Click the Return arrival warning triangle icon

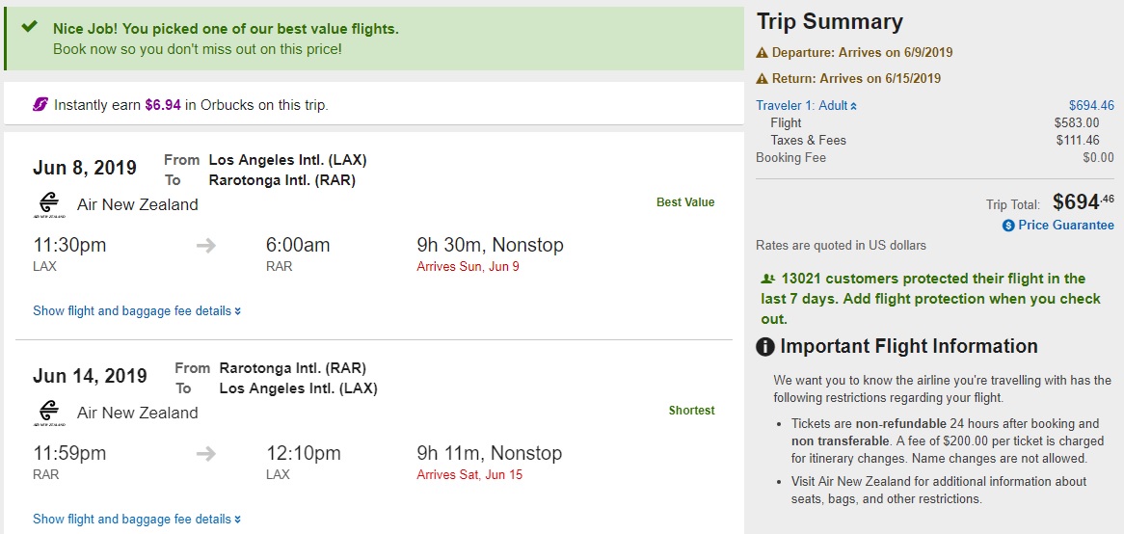pyautogui.click(x=763, y=78)
